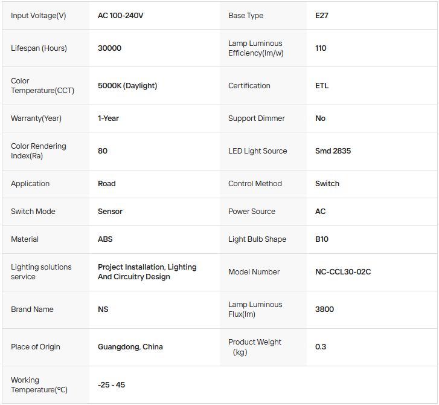This screenshot has width=439, height=405.
Task: Select the Road application value
Action: pos(107,184)
